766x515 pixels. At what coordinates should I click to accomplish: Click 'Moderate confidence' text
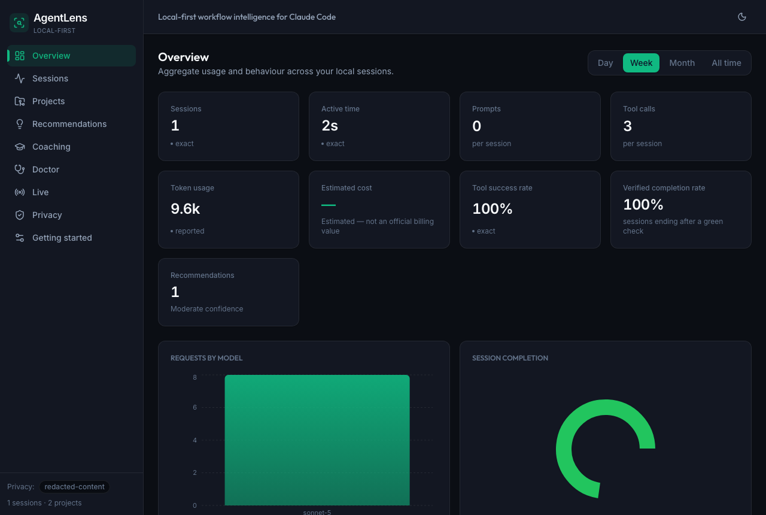(207, 309)
